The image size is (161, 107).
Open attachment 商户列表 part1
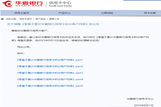[50, 60]
